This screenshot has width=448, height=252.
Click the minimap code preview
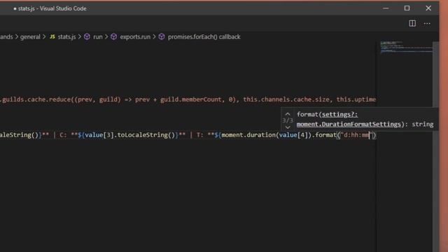(406, 48)
